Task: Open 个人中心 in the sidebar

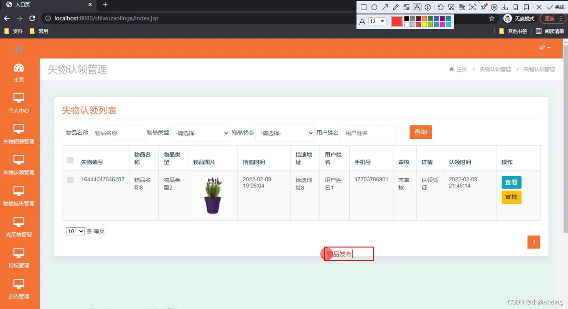Action: 19,104
